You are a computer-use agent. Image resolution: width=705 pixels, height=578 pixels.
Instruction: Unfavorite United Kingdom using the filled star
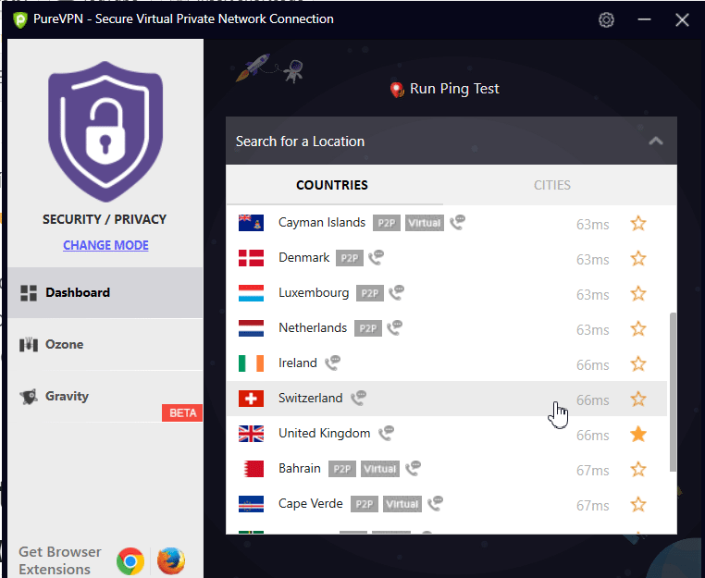[638, 434]
